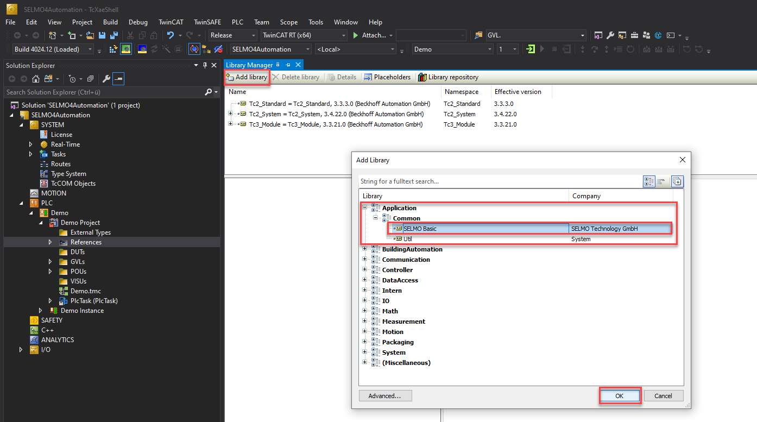Viewport: 757px width, 422px height.
Task: Open the Scope menu
Action: click(289, 22)
